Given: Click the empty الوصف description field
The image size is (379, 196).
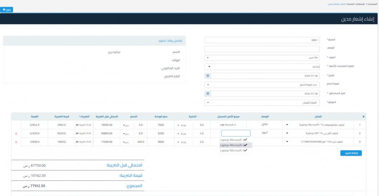Looking at the screenshot, I should [x=262, y=49].
